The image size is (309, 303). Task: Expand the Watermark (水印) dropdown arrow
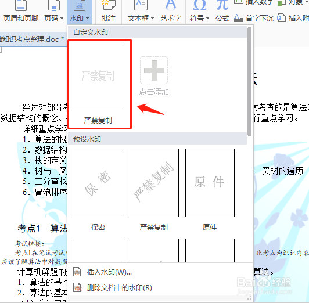(x=88, y=19)
